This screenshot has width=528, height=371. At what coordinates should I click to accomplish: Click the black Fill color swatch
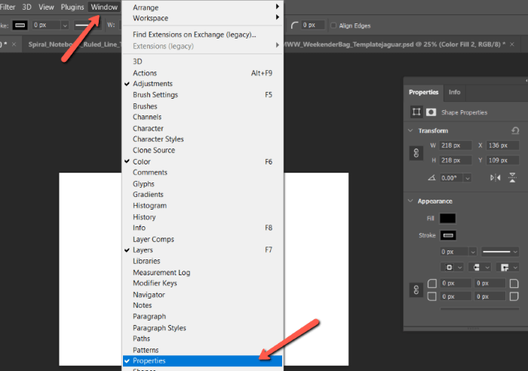(448, 218)
